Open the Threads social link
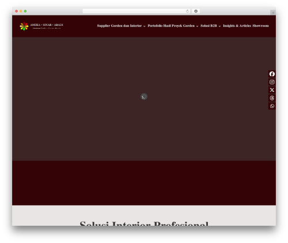 coord(272,98)
